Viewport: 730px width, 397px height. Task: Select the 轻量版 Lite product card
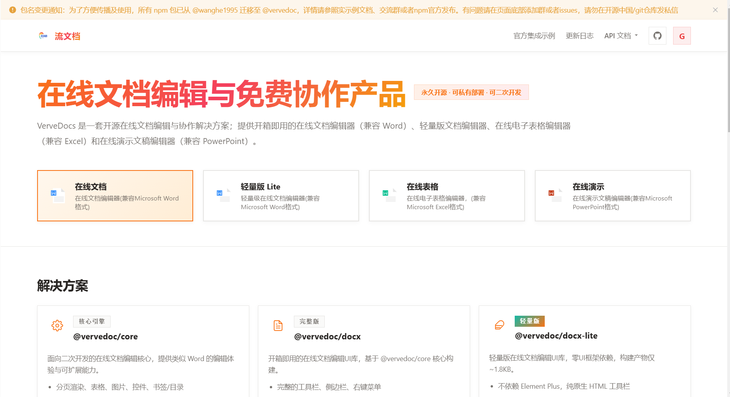(281, 196)
